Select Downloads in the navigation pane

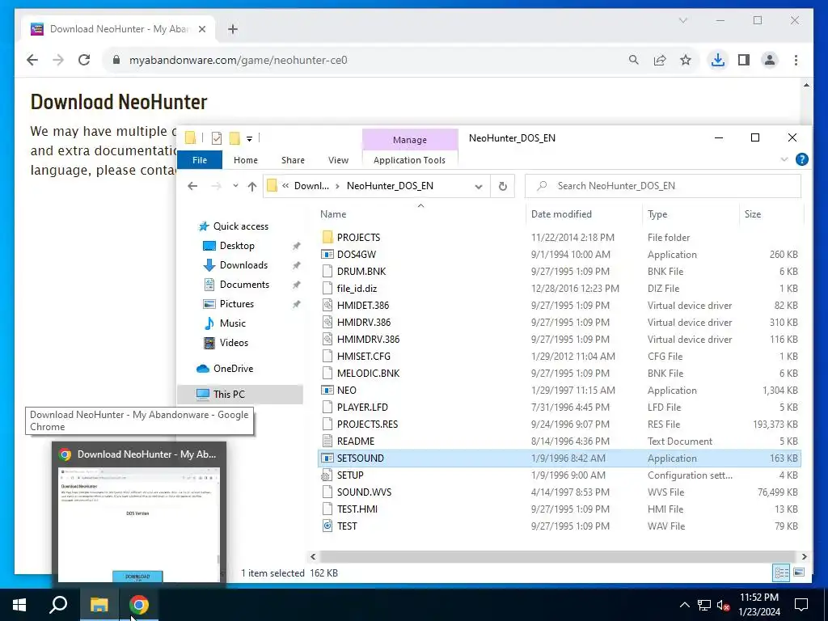[243, 265]
